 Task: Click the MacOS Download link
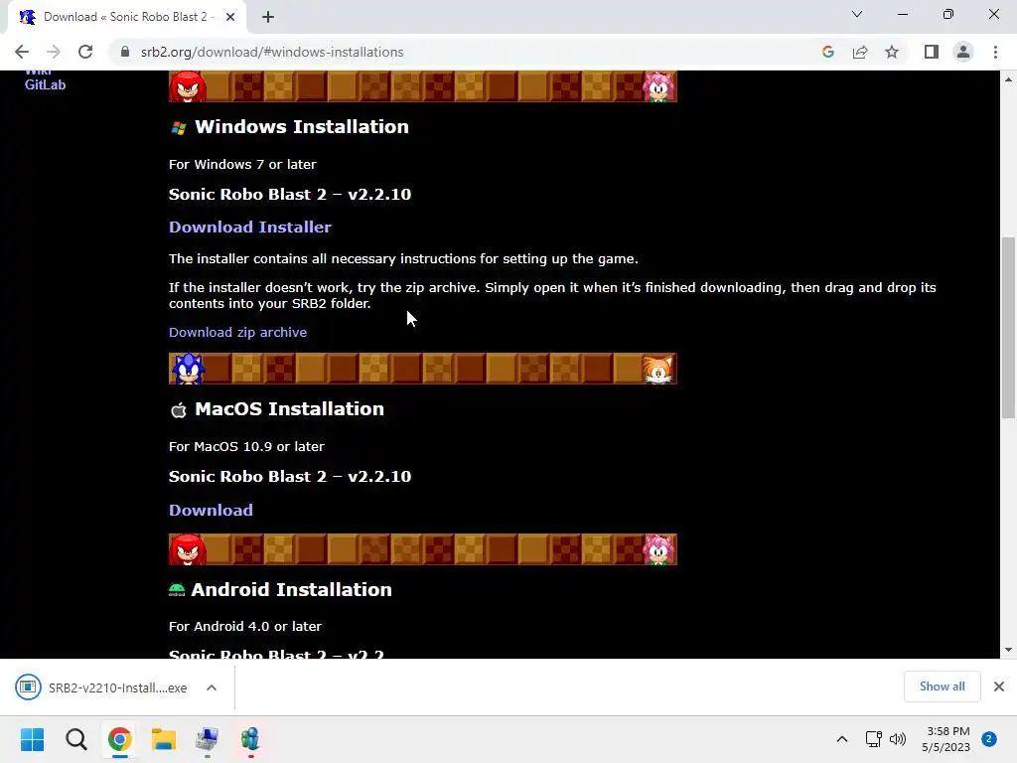coord(211,510)
